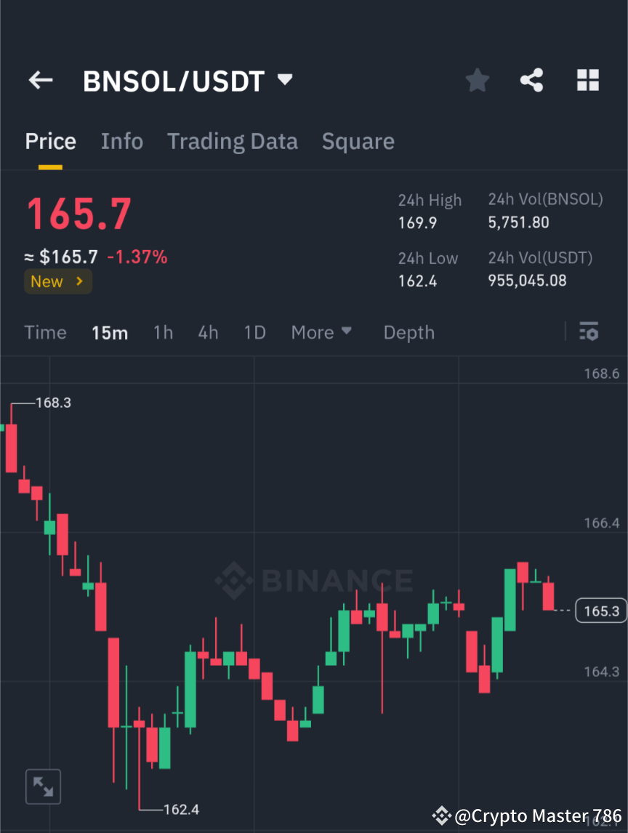Favorite BNSOL/USDT with the star icon
Image resolution: width=628 pixels, height=833 pixels.
point(477,80)
